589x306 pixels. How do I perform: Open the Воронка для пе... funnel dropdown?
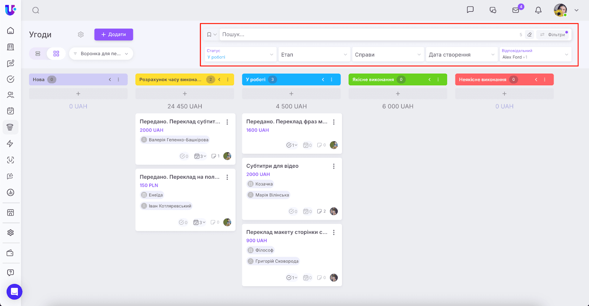pos(101,54)
